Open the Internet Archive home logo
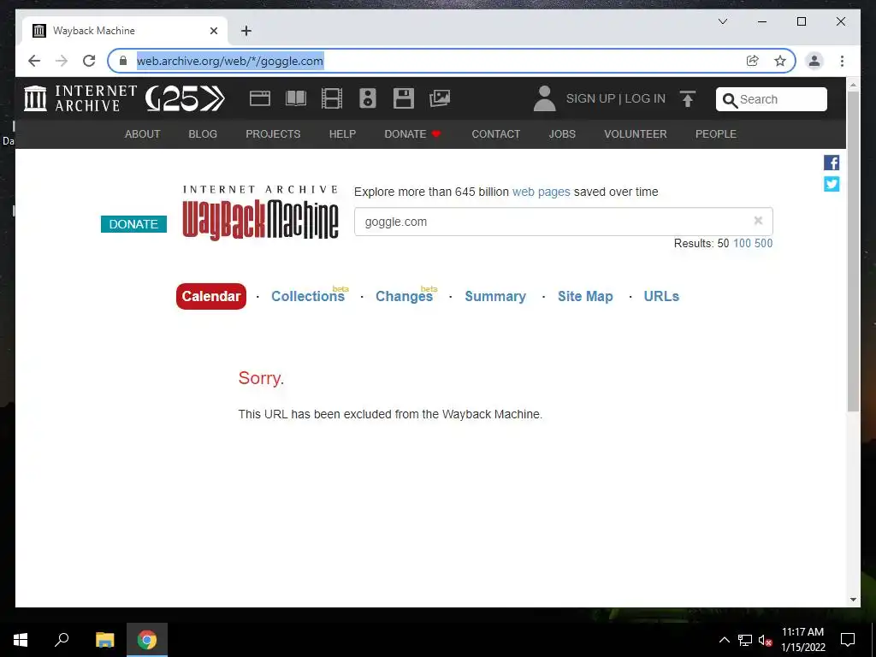The height and width of the screenshot is (657, 876). [x=80, y=98]
